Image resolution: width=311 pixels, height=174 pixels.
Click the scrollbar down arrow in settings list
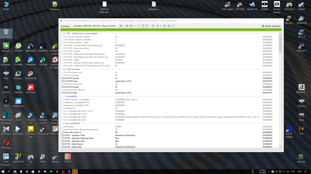[x=280, y=147]
